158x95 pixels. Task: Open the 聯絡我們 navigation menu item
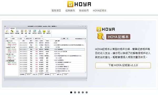pos(84,10)
